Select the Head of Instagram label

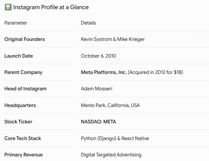click(x=26, y=89)
